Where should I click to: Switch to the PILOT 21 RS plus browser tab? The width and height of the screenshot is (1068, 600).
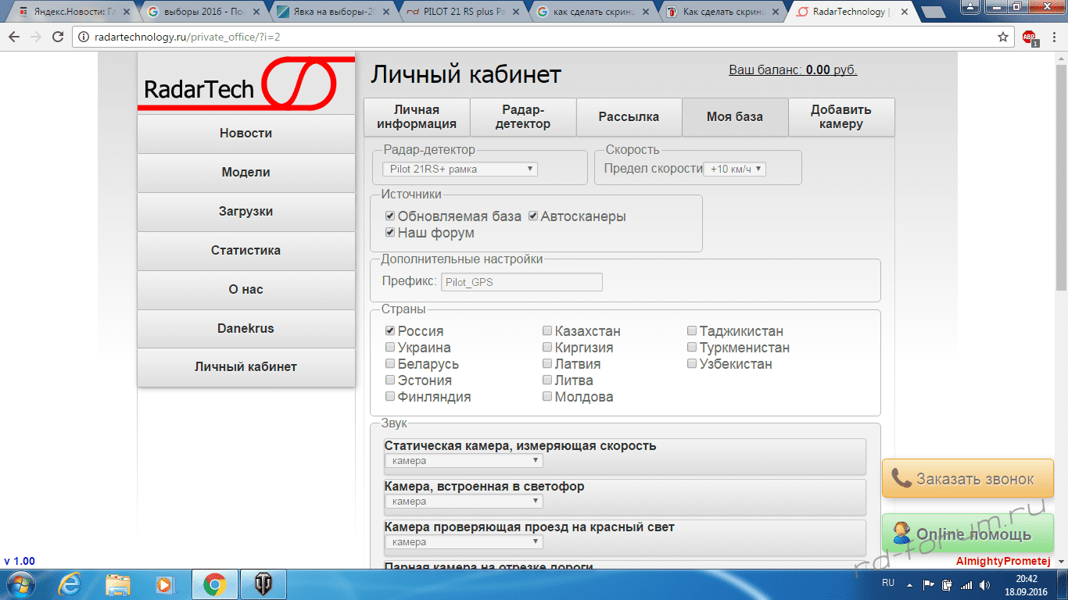(x=464, y=12)
